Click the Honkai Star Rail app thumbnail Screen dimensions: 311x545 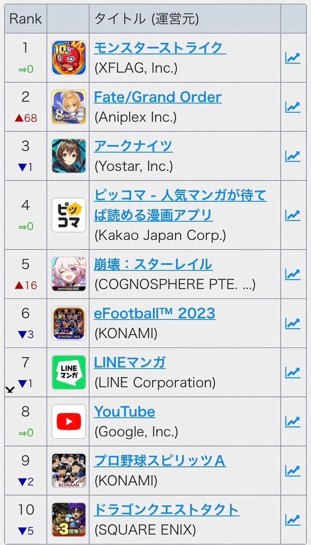69,274
